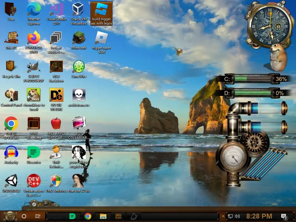This screenshot has height=222, width=296.
Task: Open the notification center icon
Action: (284, 217)
